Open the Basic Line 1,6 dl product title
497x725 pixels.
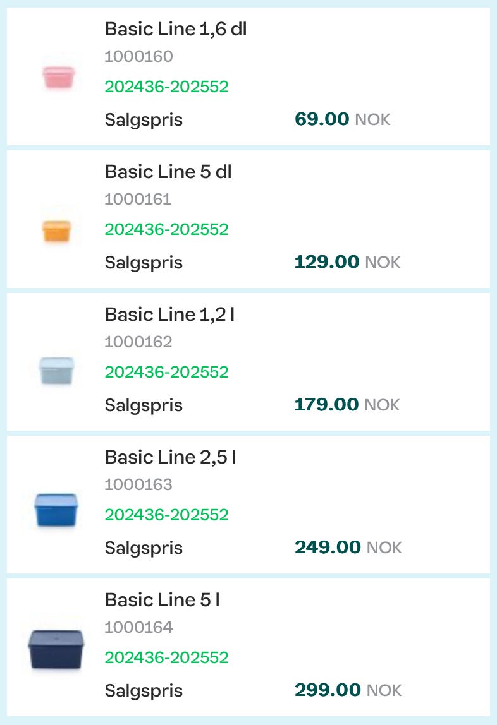pos(175,29)
